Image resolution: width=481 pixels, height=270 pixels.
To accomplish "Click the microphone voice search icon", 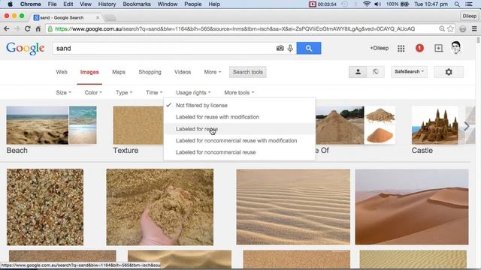I will (290, 48).
